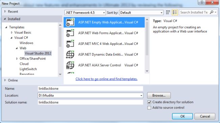
Task: Click the Search Installed Templates box
Action: (x=194, y=12)
